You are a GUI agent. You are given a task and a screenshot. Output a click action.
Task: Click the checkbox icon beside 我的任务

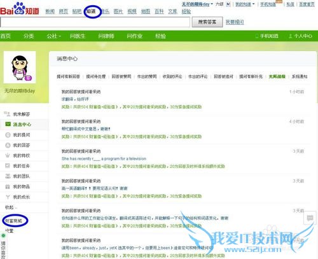pos(8,166)
